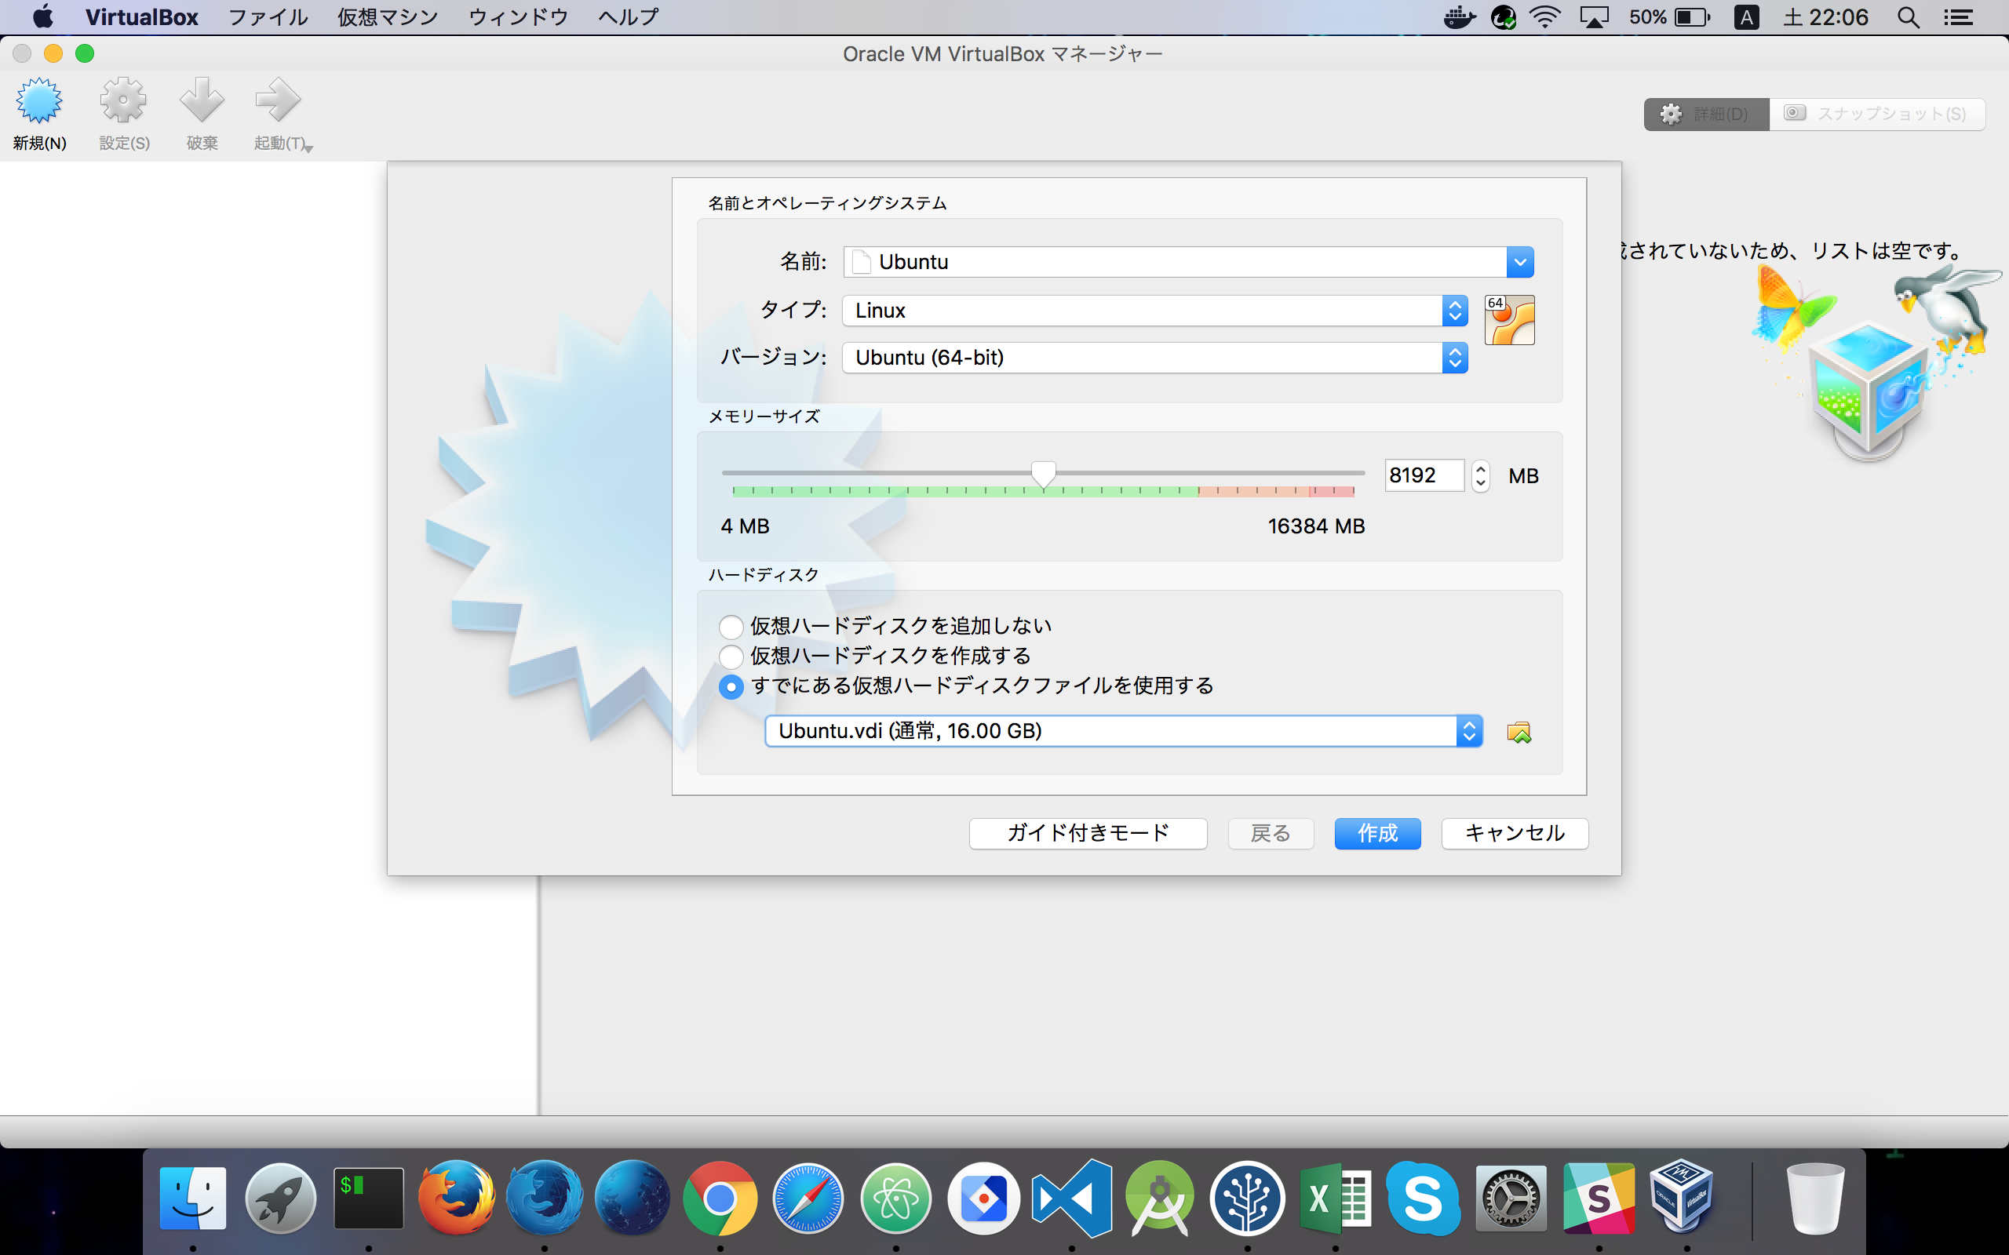Select 仮想ハードディスクを作成する radio option

pyautogui.click(x=731, y=657)
